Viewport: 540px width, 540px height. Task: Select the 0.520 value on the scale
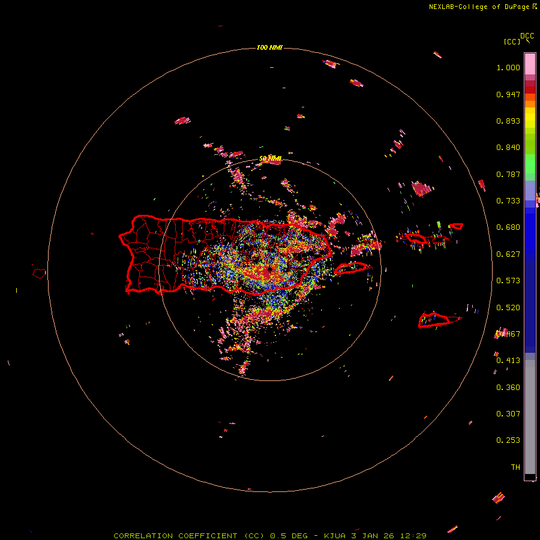[508, 308]
